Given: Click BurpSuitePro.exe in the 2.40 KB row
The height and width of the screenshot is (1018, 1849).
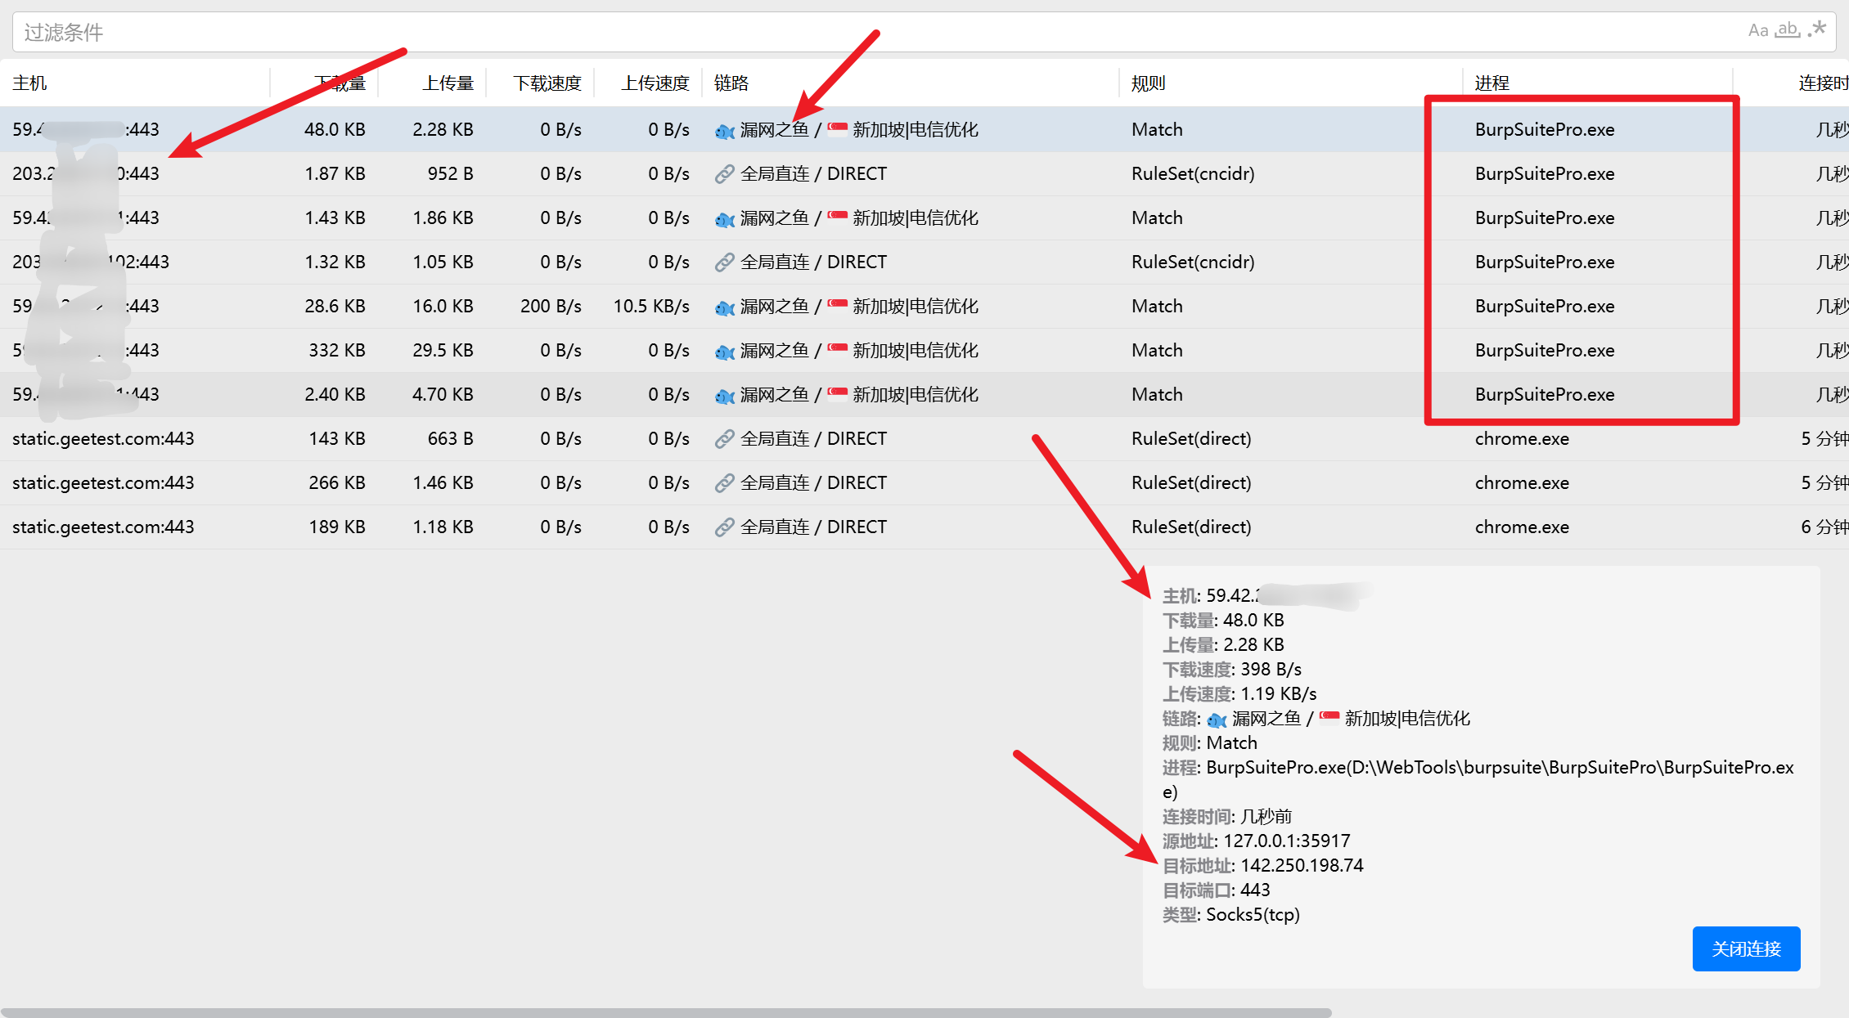Looking at the screenshot, I should point(1545,394).
